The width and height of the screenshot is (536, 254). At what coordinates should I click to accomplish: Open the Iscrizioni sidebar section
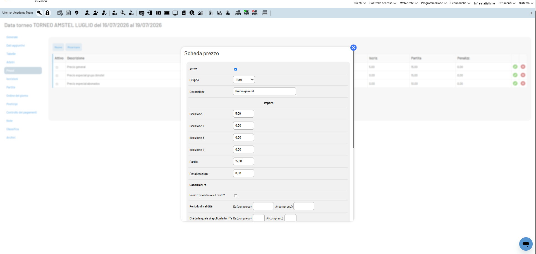click(x=12, y=79)
